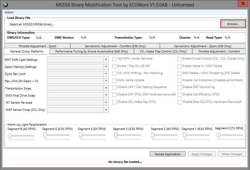This screenshot has width=250, height=170.
Task: Select the General (Cross Platform) tab
Action: tap(27, 52)
